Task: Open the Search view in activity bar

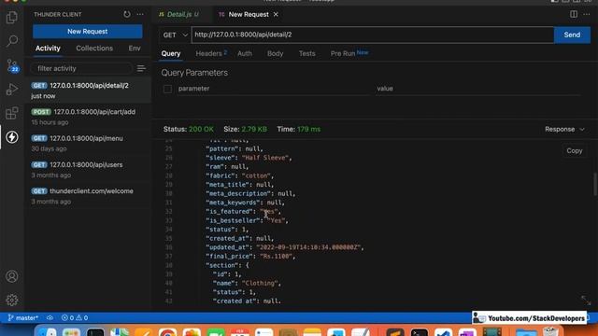Action: click(x=12, y=41)
